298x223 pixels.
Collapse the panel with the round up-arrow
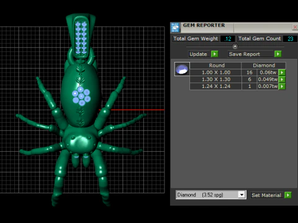235,46
